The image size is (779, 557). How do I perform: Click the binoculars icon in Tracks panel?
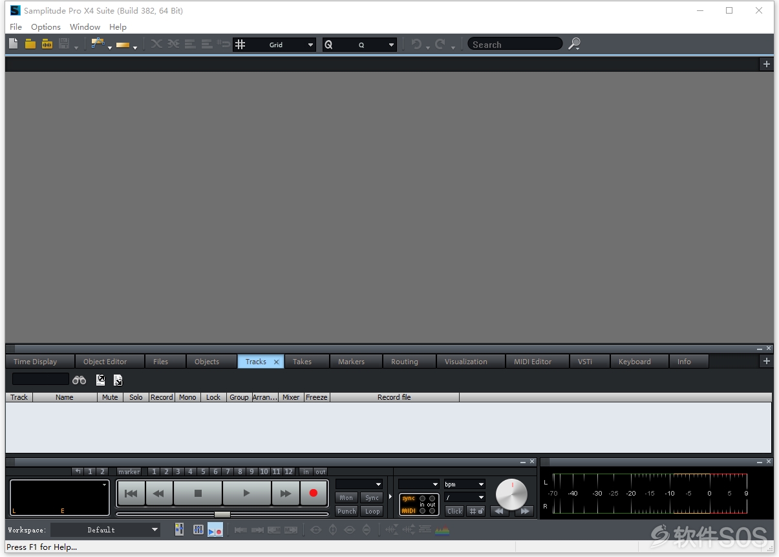pyautogui.click(x=80, y=380)
